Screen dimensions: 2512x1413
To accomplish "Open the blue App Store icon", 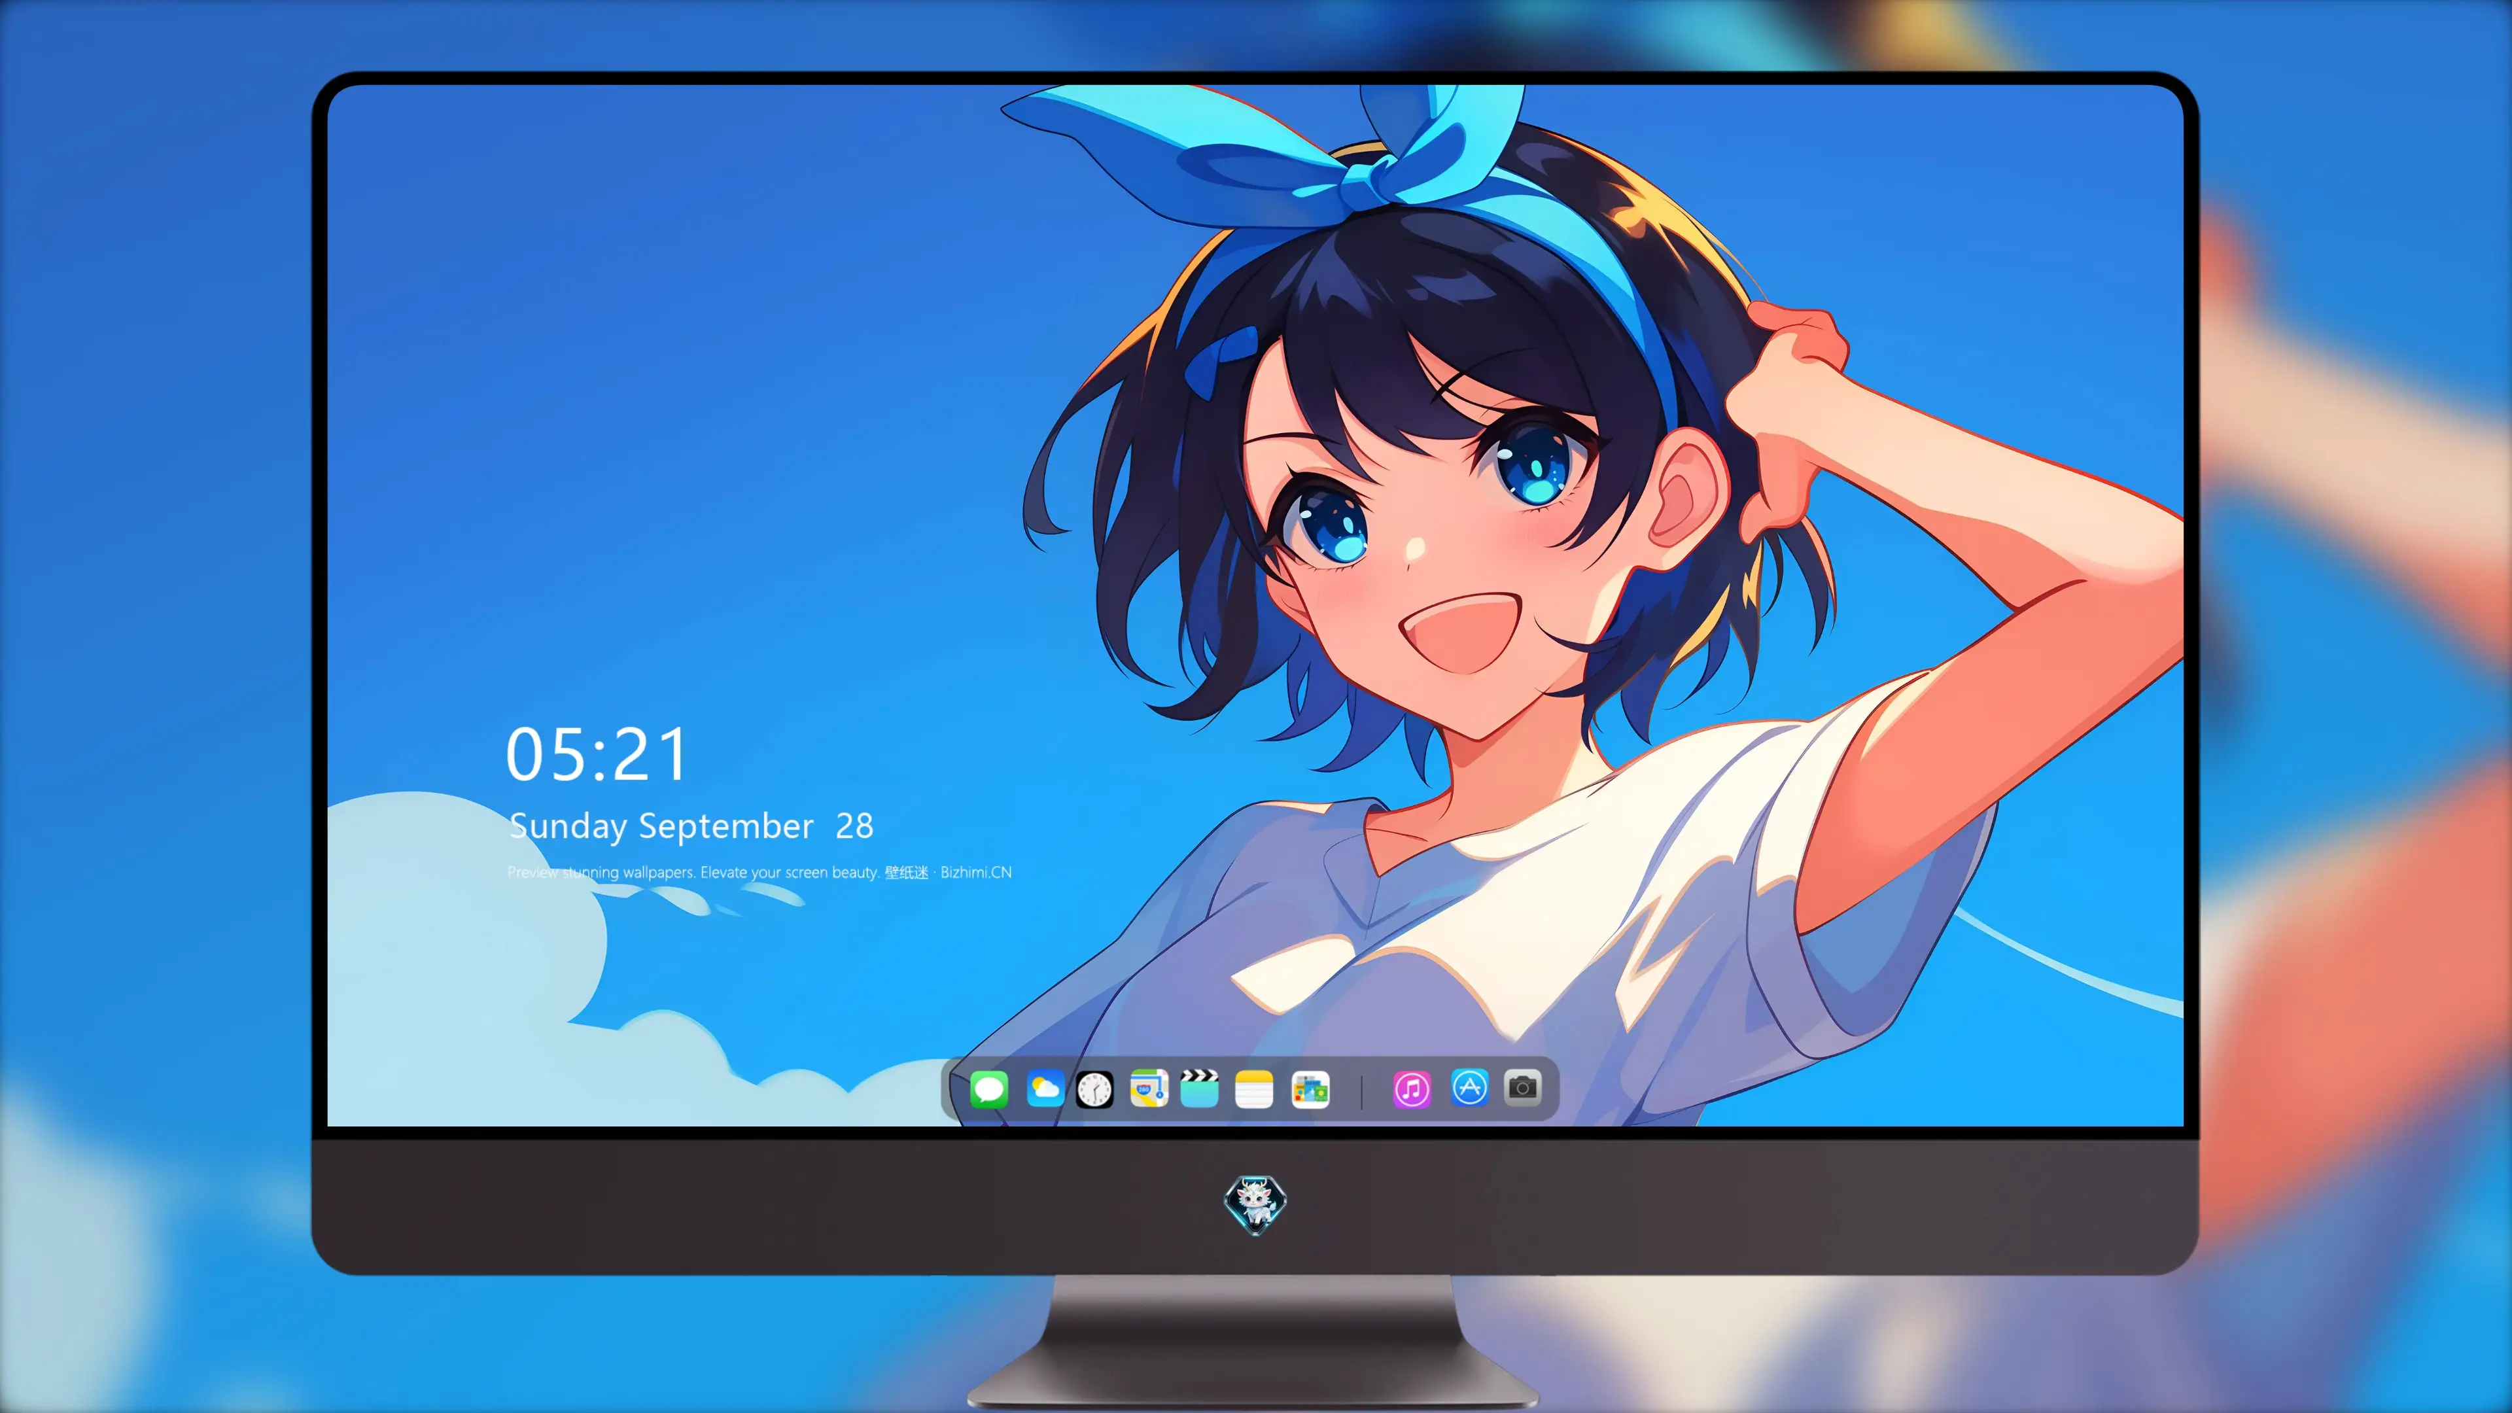I will 1469,1087.
